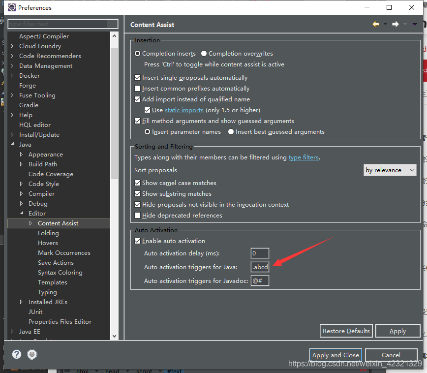Click the Preferences window icon
This screenshot has height=373, width=427.
click(x=12, y=7)
